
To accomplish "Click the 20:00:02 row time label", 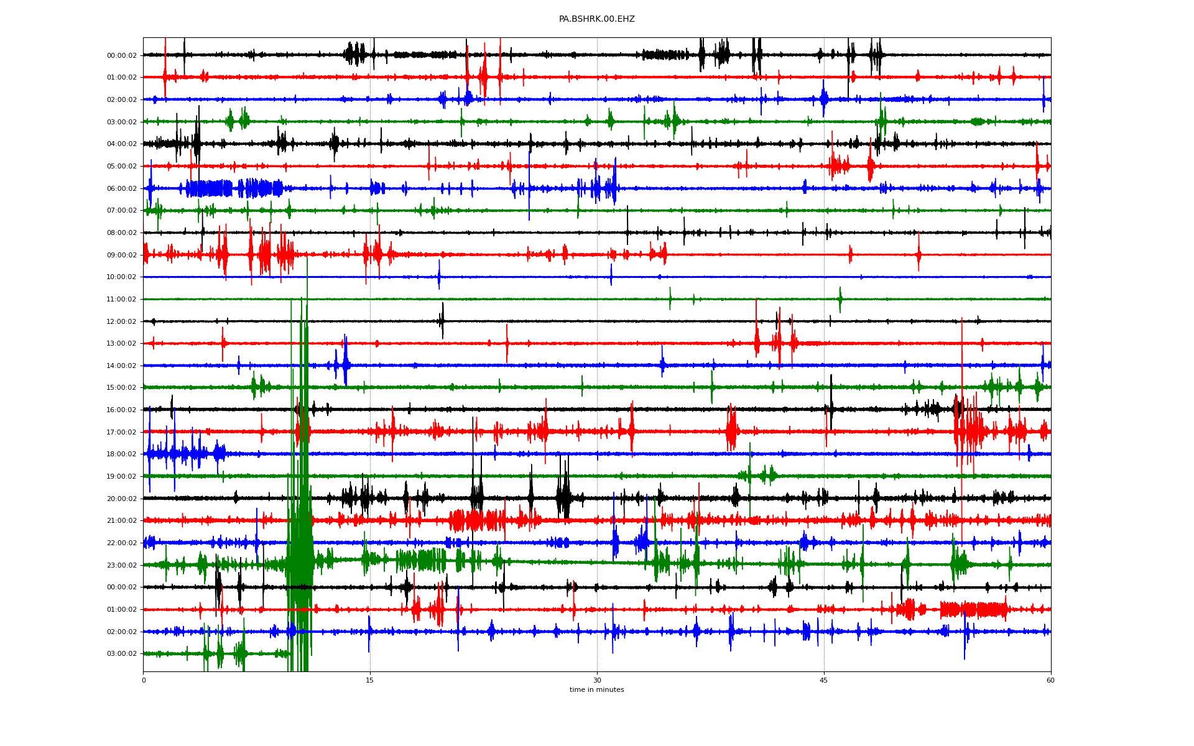I will [x=121, y=499].
